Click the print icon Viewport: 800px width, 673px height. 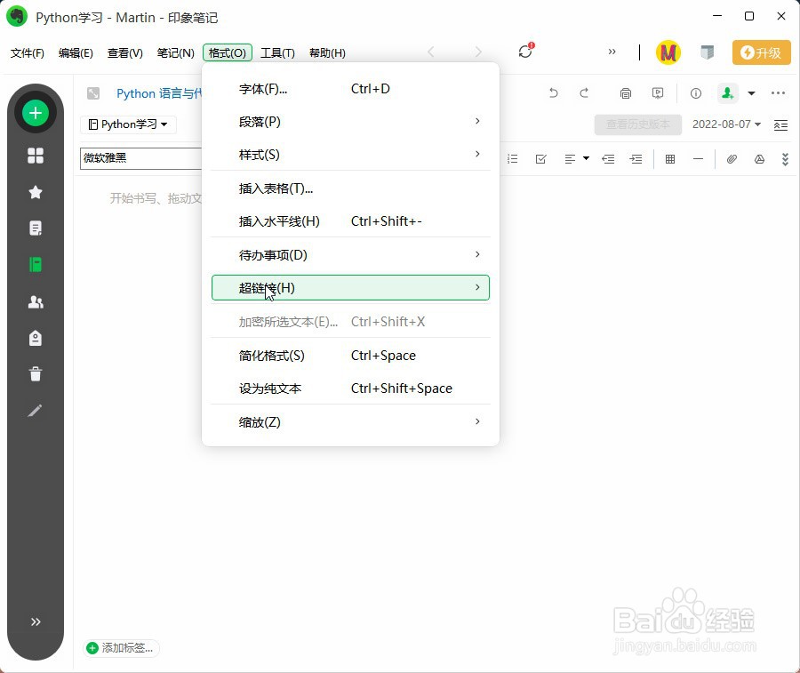[x=626, y=92]
